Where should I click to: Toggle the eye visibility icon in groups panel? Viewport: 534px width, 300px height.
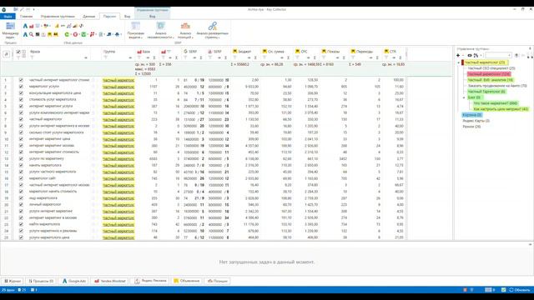(470, 56)
